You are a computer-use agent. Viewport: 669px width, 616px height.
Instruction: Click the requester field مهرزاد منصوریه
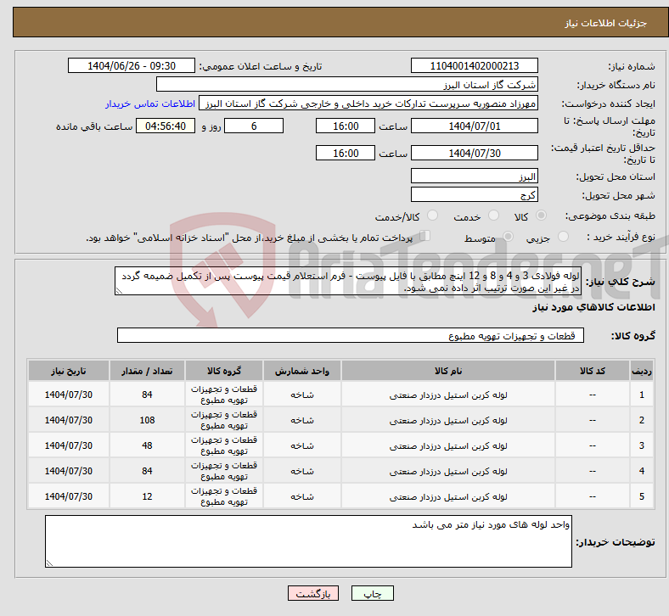pyautogui.click(x=368, y=104)
